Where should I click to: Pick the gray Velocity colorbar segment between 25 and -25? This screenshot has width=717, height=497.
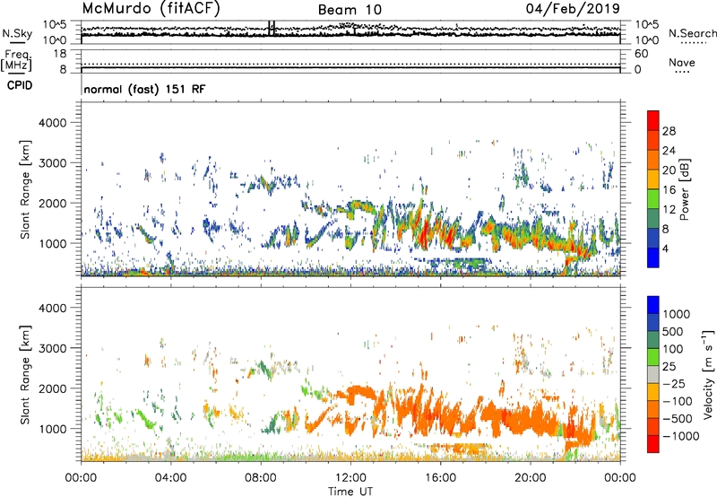tap(653, 374)
